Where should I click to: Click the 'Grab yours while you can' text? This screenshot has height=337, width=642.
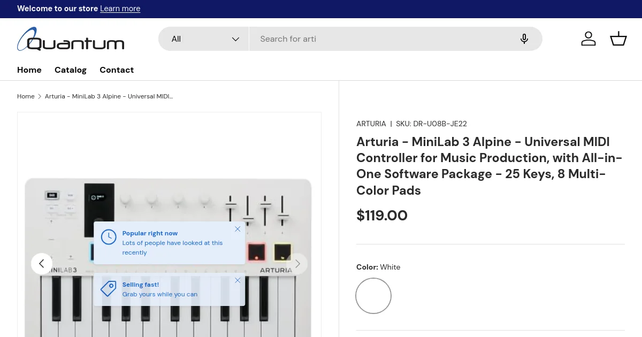(x=160, y=294)
